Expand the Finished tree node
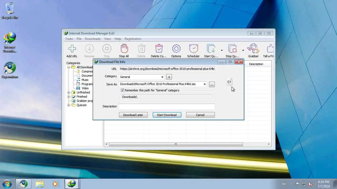The height and width of the screenshot is (189, 337). [69, 97]
